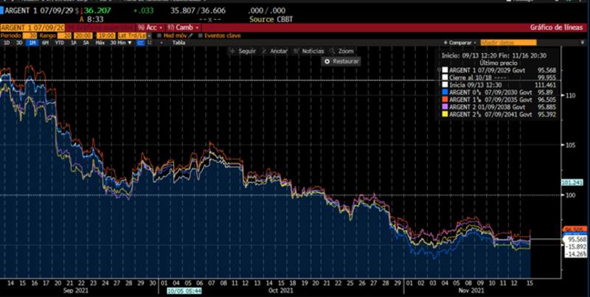The image size is (590, 297).
Task: Activate the Zoom magnifier tool
Action: point(333,51)
